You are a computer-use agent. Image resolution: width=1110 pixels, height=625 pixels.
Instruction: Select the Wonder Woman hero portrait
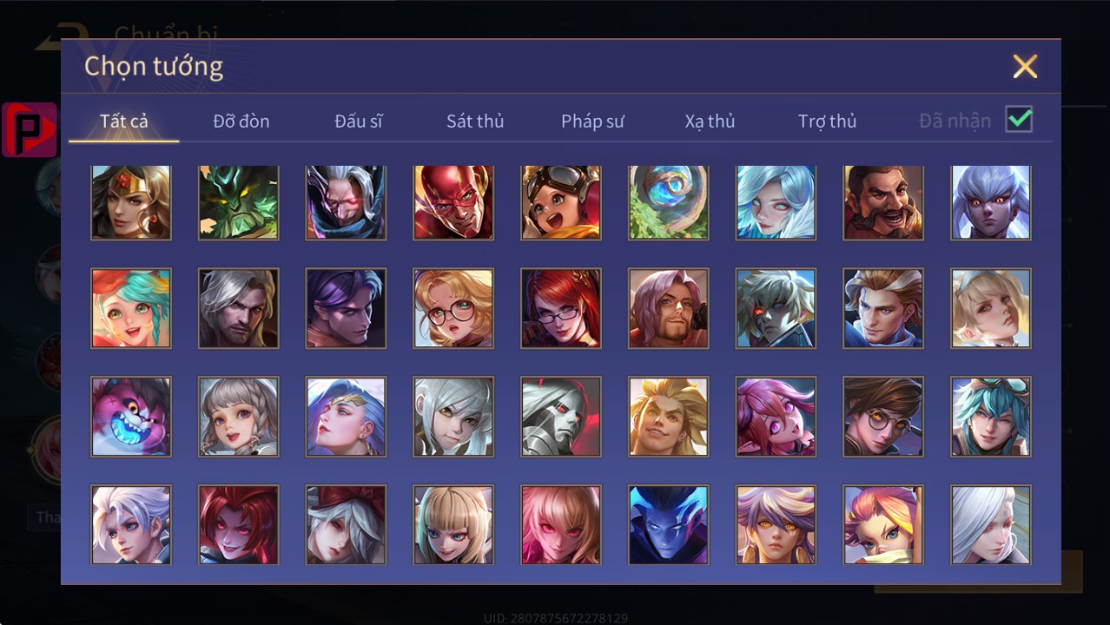(131, 202)
